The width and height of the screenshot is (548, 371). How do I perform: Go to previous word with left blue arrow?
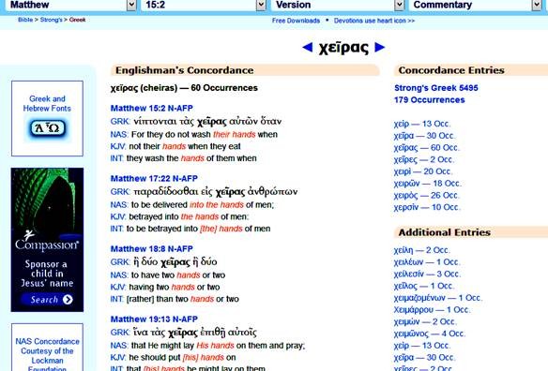pyautogui.click(x=308, y=47)
